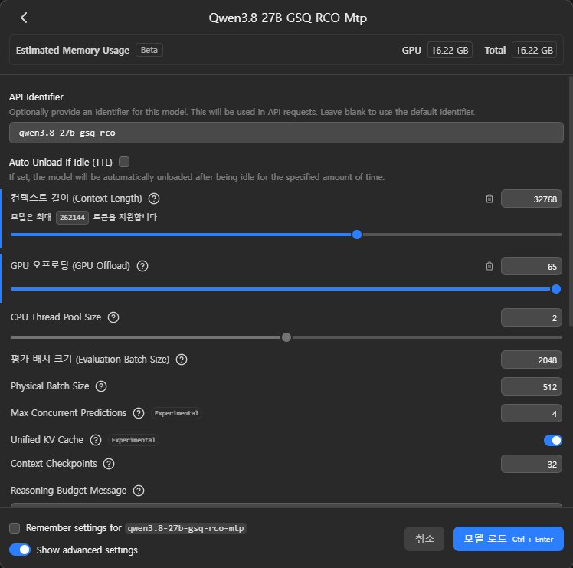Open Physical Batch Size help icon
This screenshot has height=568, width=573.
click(x=101, y=386)
